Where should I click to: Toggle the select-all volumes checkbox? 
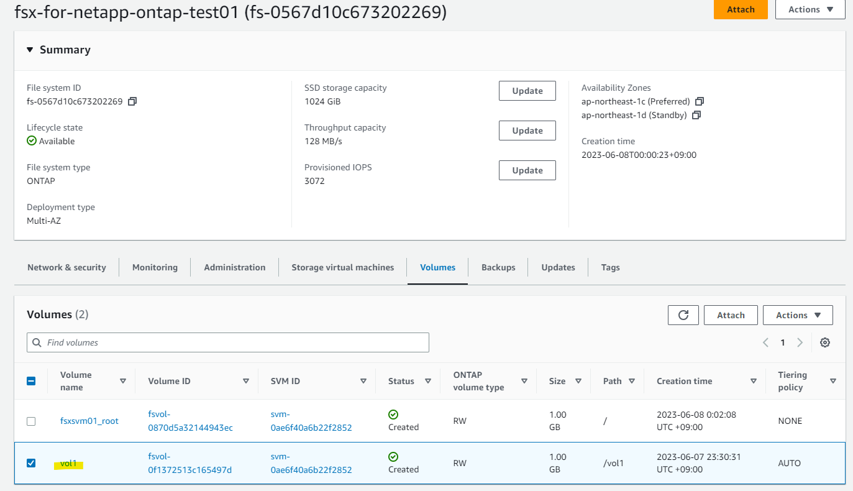31,381
